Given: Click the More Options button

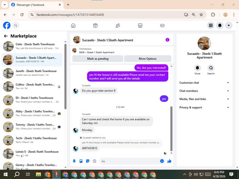Looking at the screenshot, I should coord(148,59).
